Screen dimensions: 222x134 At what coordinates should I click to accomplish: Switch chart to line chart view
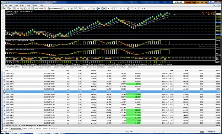[x=72, y=8]
